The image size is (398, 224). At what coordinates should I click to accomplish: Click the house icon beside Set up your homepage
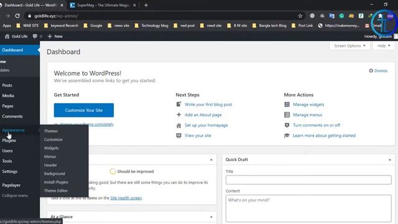click(178, 125)
